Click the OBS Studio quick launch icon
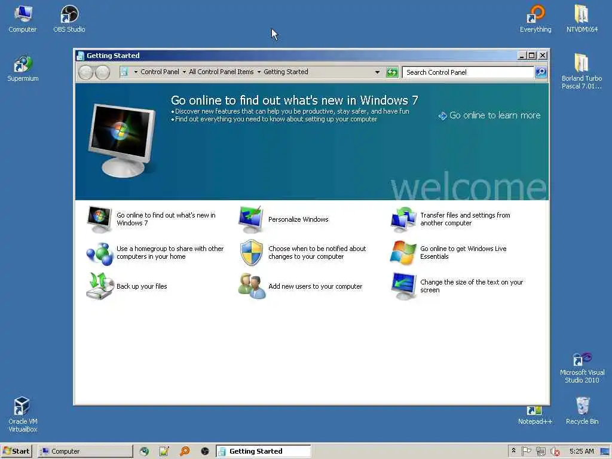 tap(205, 451)
